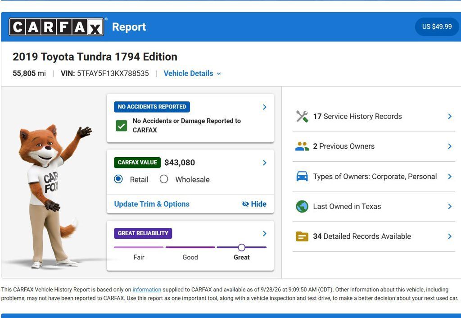Click the wrench service history icon

(302, 117)
